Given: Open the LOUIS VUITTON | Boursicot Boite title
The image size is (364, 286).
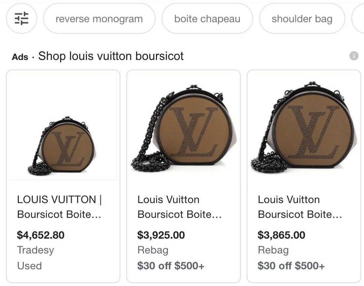Looking at the screenshot, I should 59,207.
